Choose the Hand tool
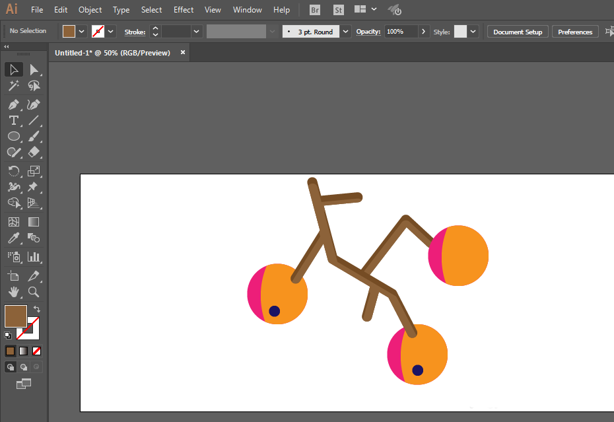The width and height of the screenshot is (614, 422). pos(14,292)
